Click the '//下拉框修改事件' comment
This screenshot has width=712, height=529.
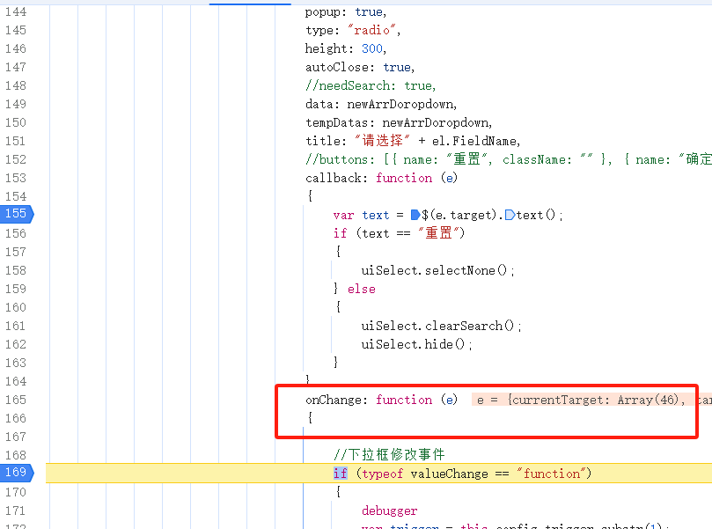point(389,454)
